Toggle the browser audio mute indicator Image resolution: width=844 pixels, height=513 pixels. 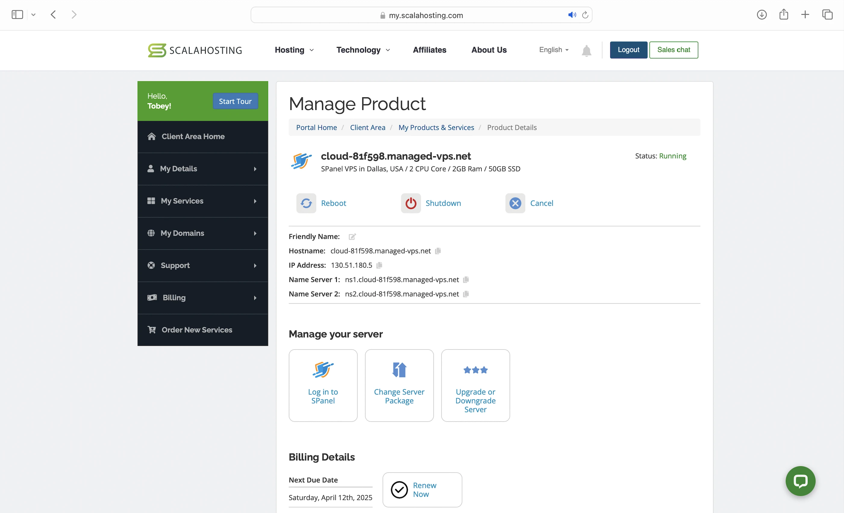tap(572, 15)
